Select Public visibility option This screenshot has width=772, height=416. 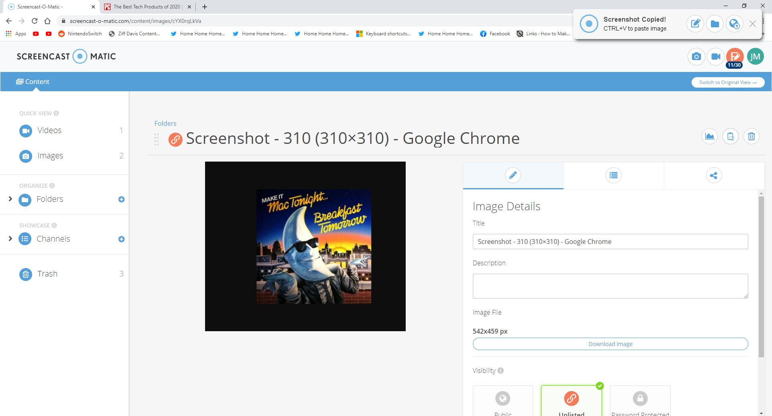(503, 401)
